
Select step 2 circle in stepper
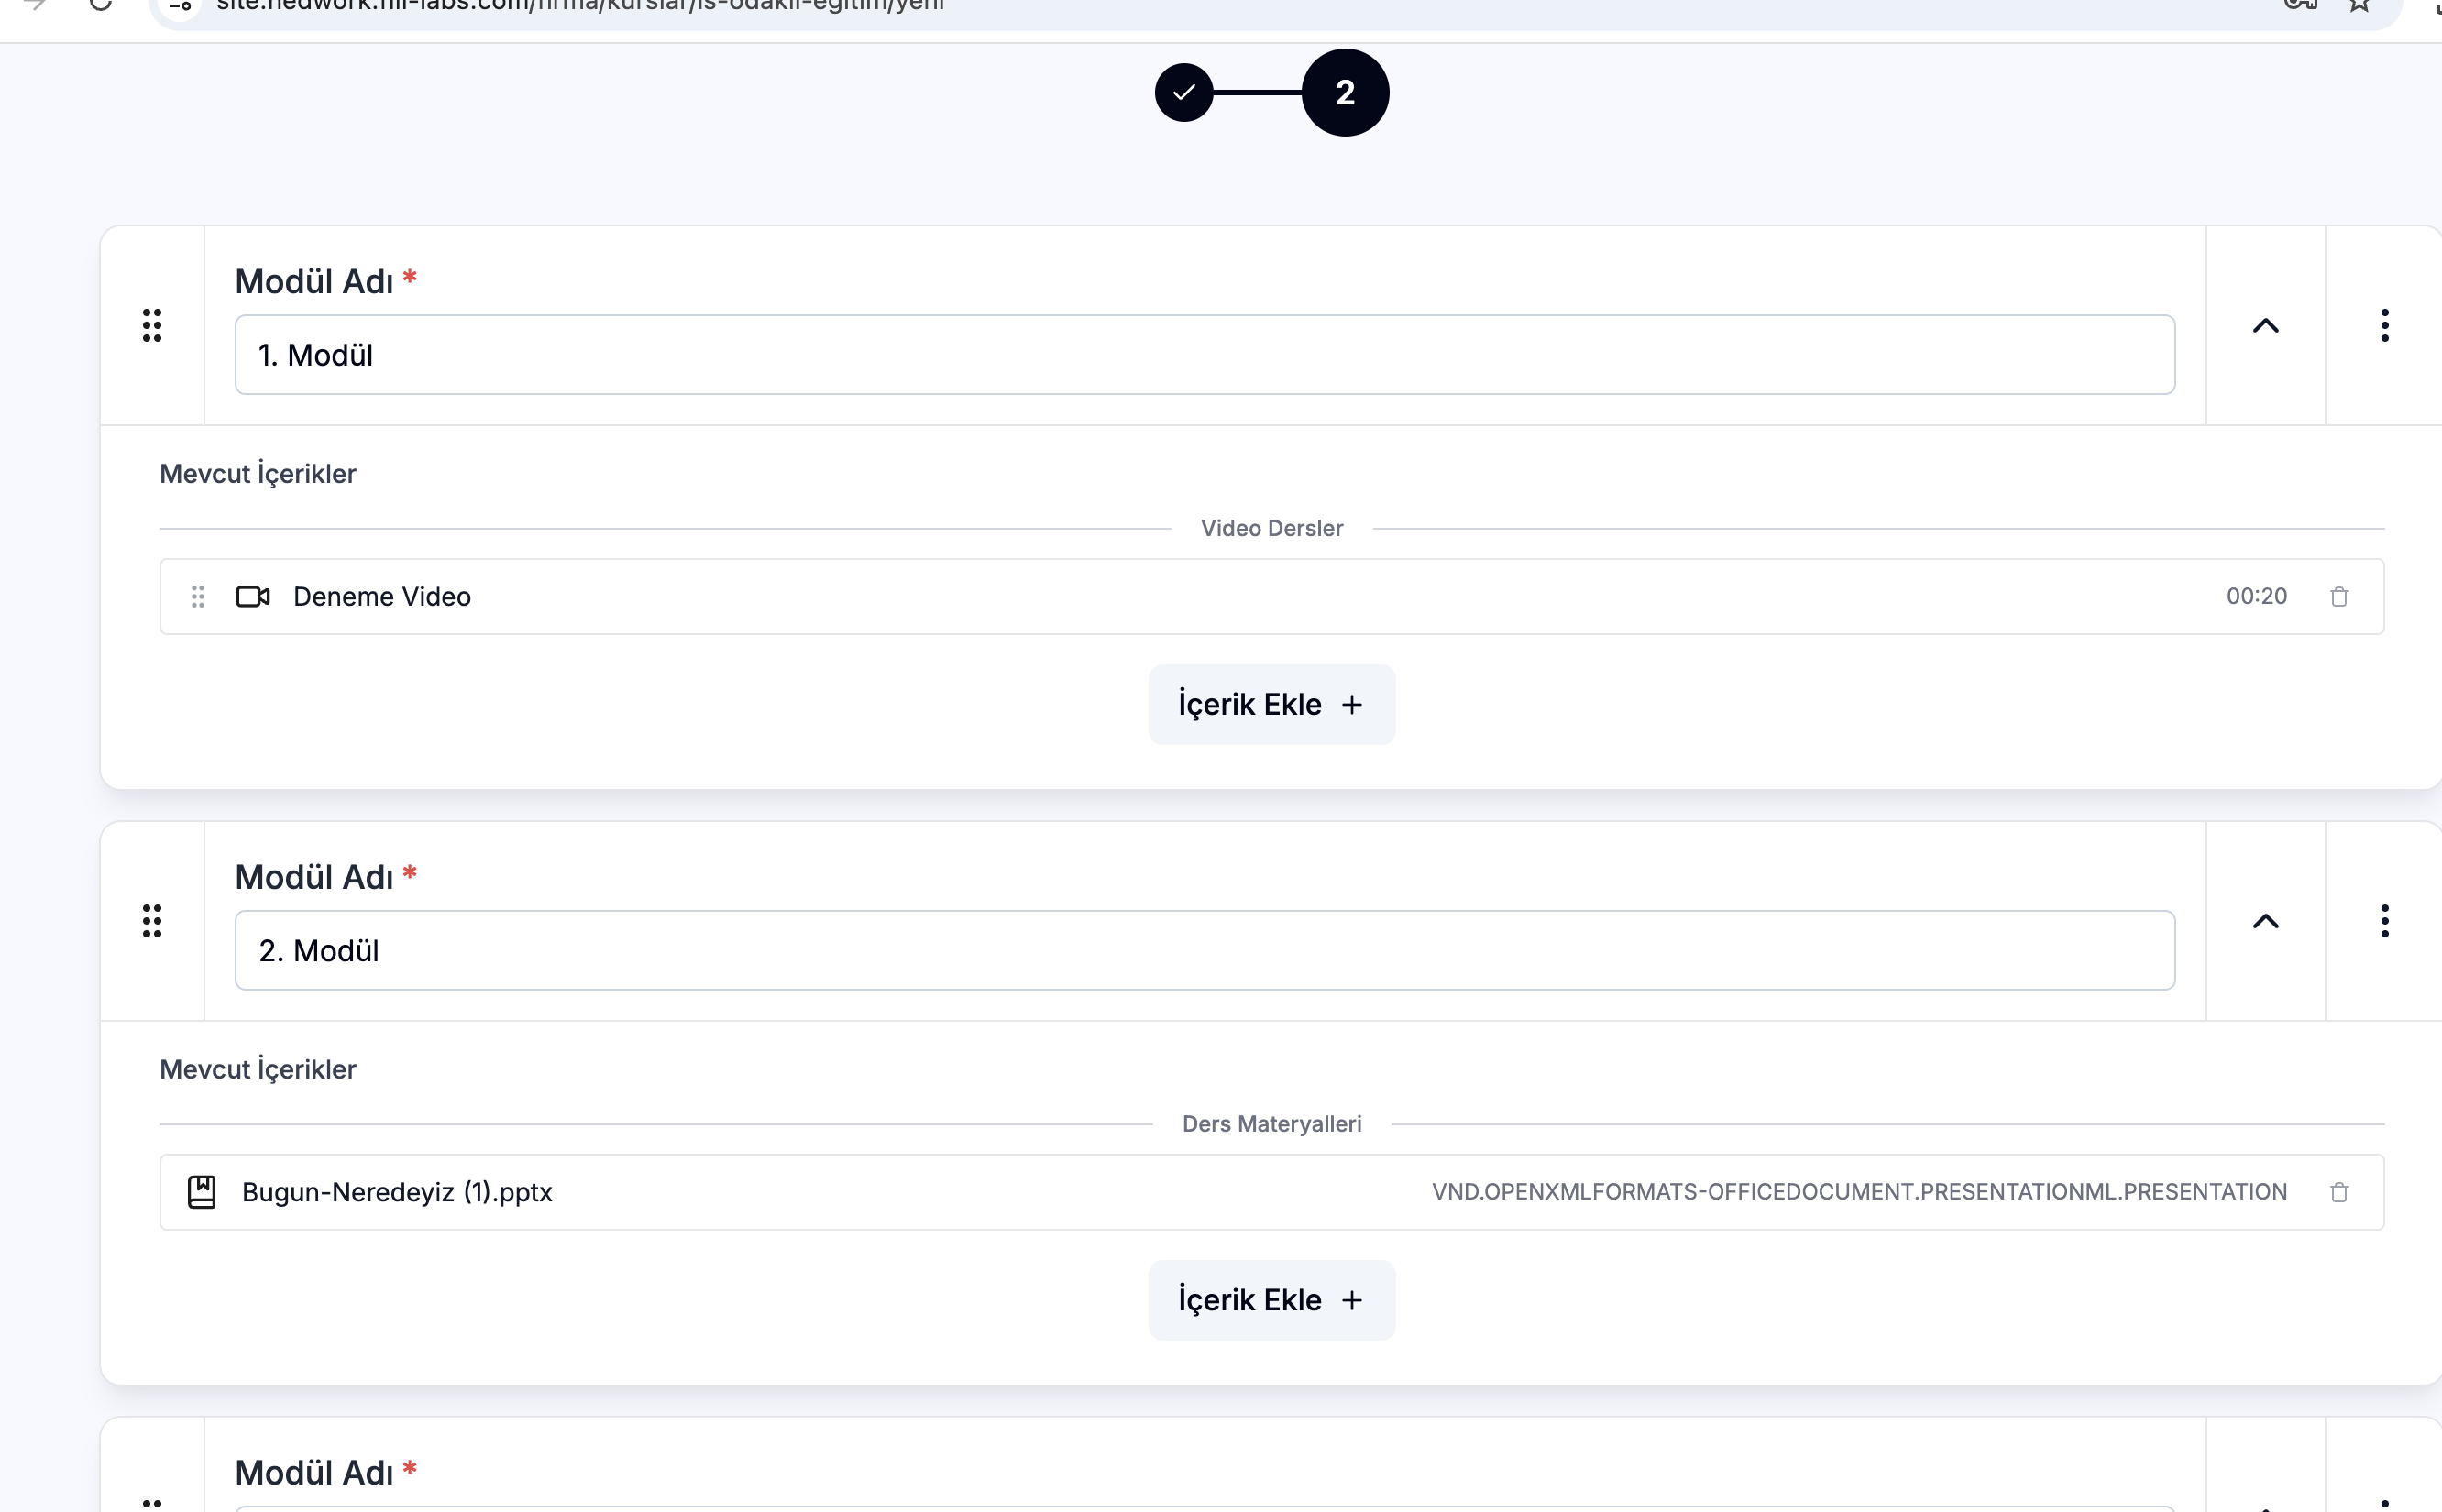[x=1345, y=93]
